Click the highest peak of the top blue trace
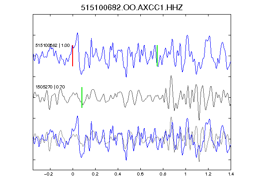The width and height of the screenshot is (255, 191). tap(77, 33)
